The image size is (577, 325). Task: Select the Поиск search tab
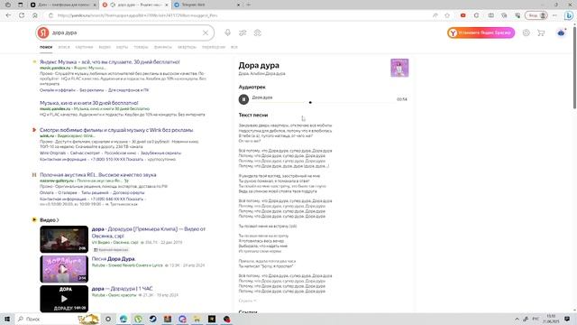coord(46,47)
